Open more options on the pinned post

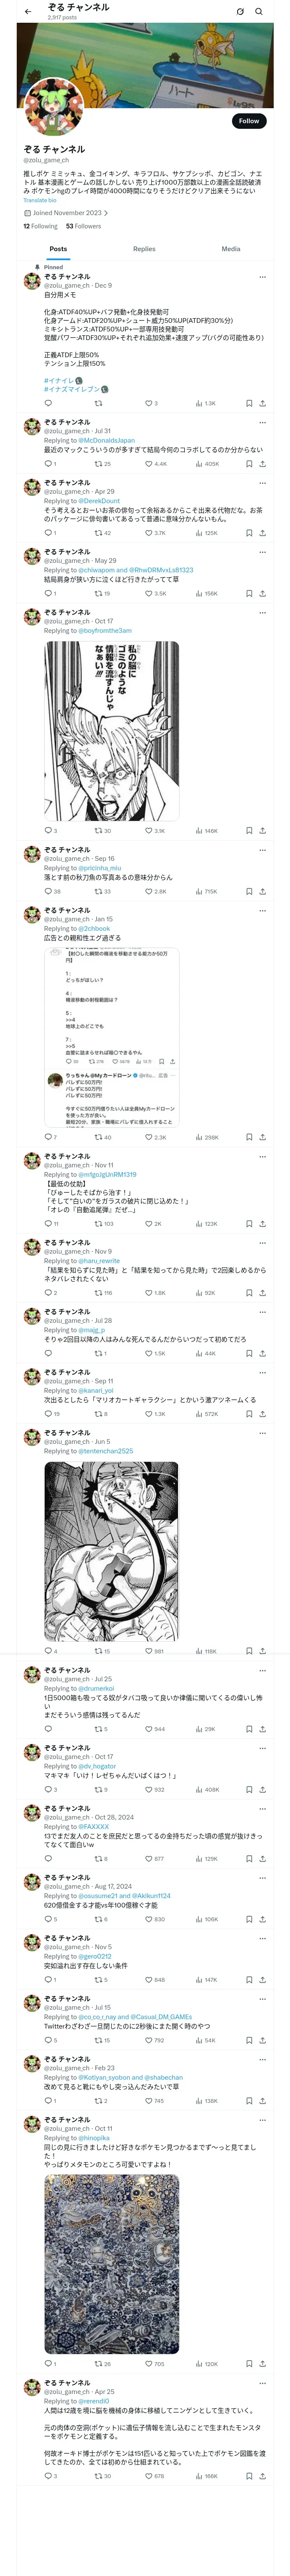point(263,277)
